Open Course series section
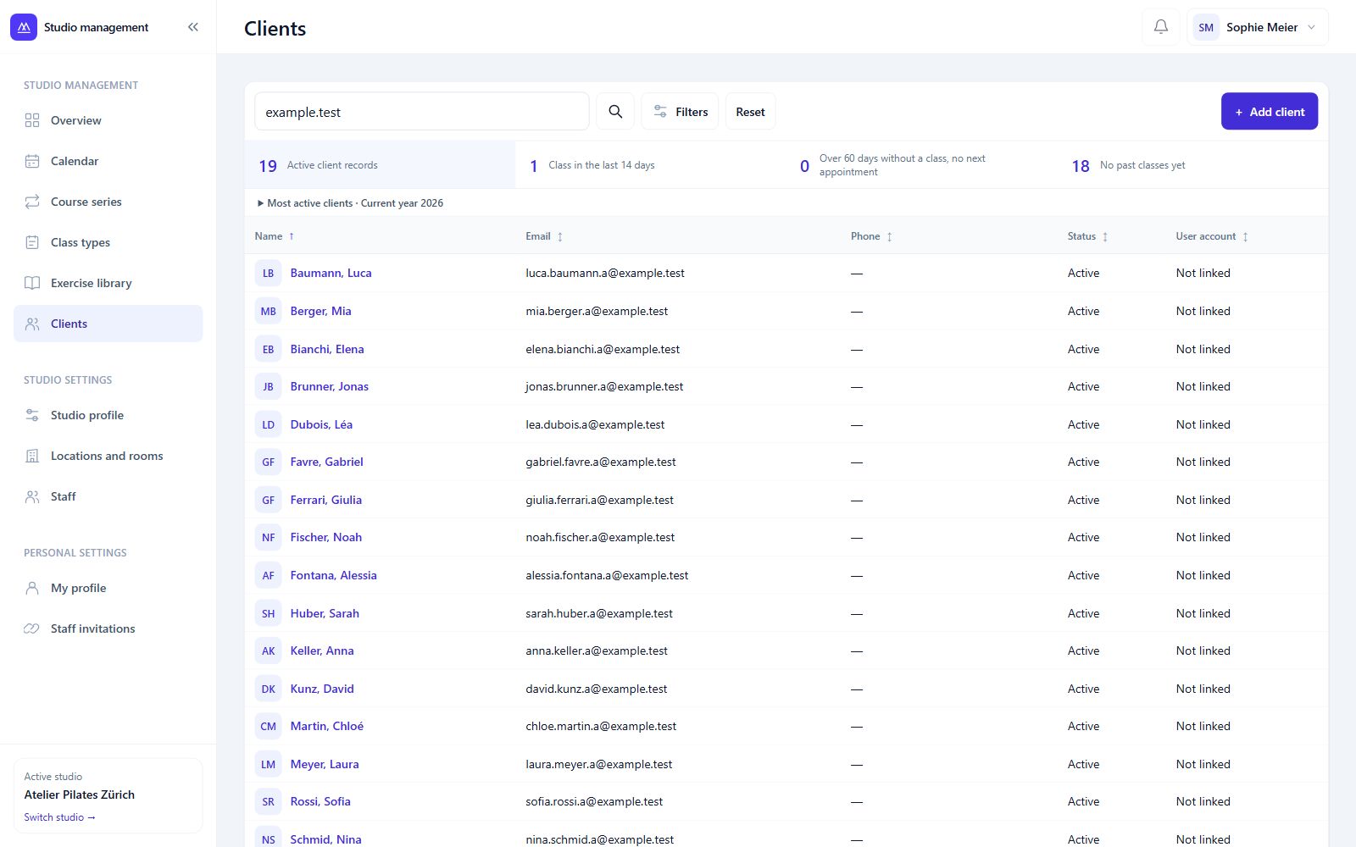The height and width of the screenshot is (847, 1356). [x=108, y=202]
